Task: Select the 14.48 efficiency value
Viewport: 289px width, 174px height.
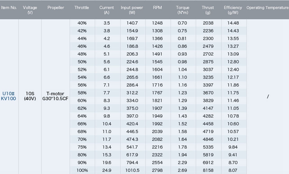Action: 233,23
